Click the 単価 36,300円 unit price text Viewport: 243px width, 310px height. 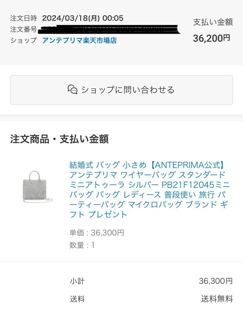[x=97, y=232]
